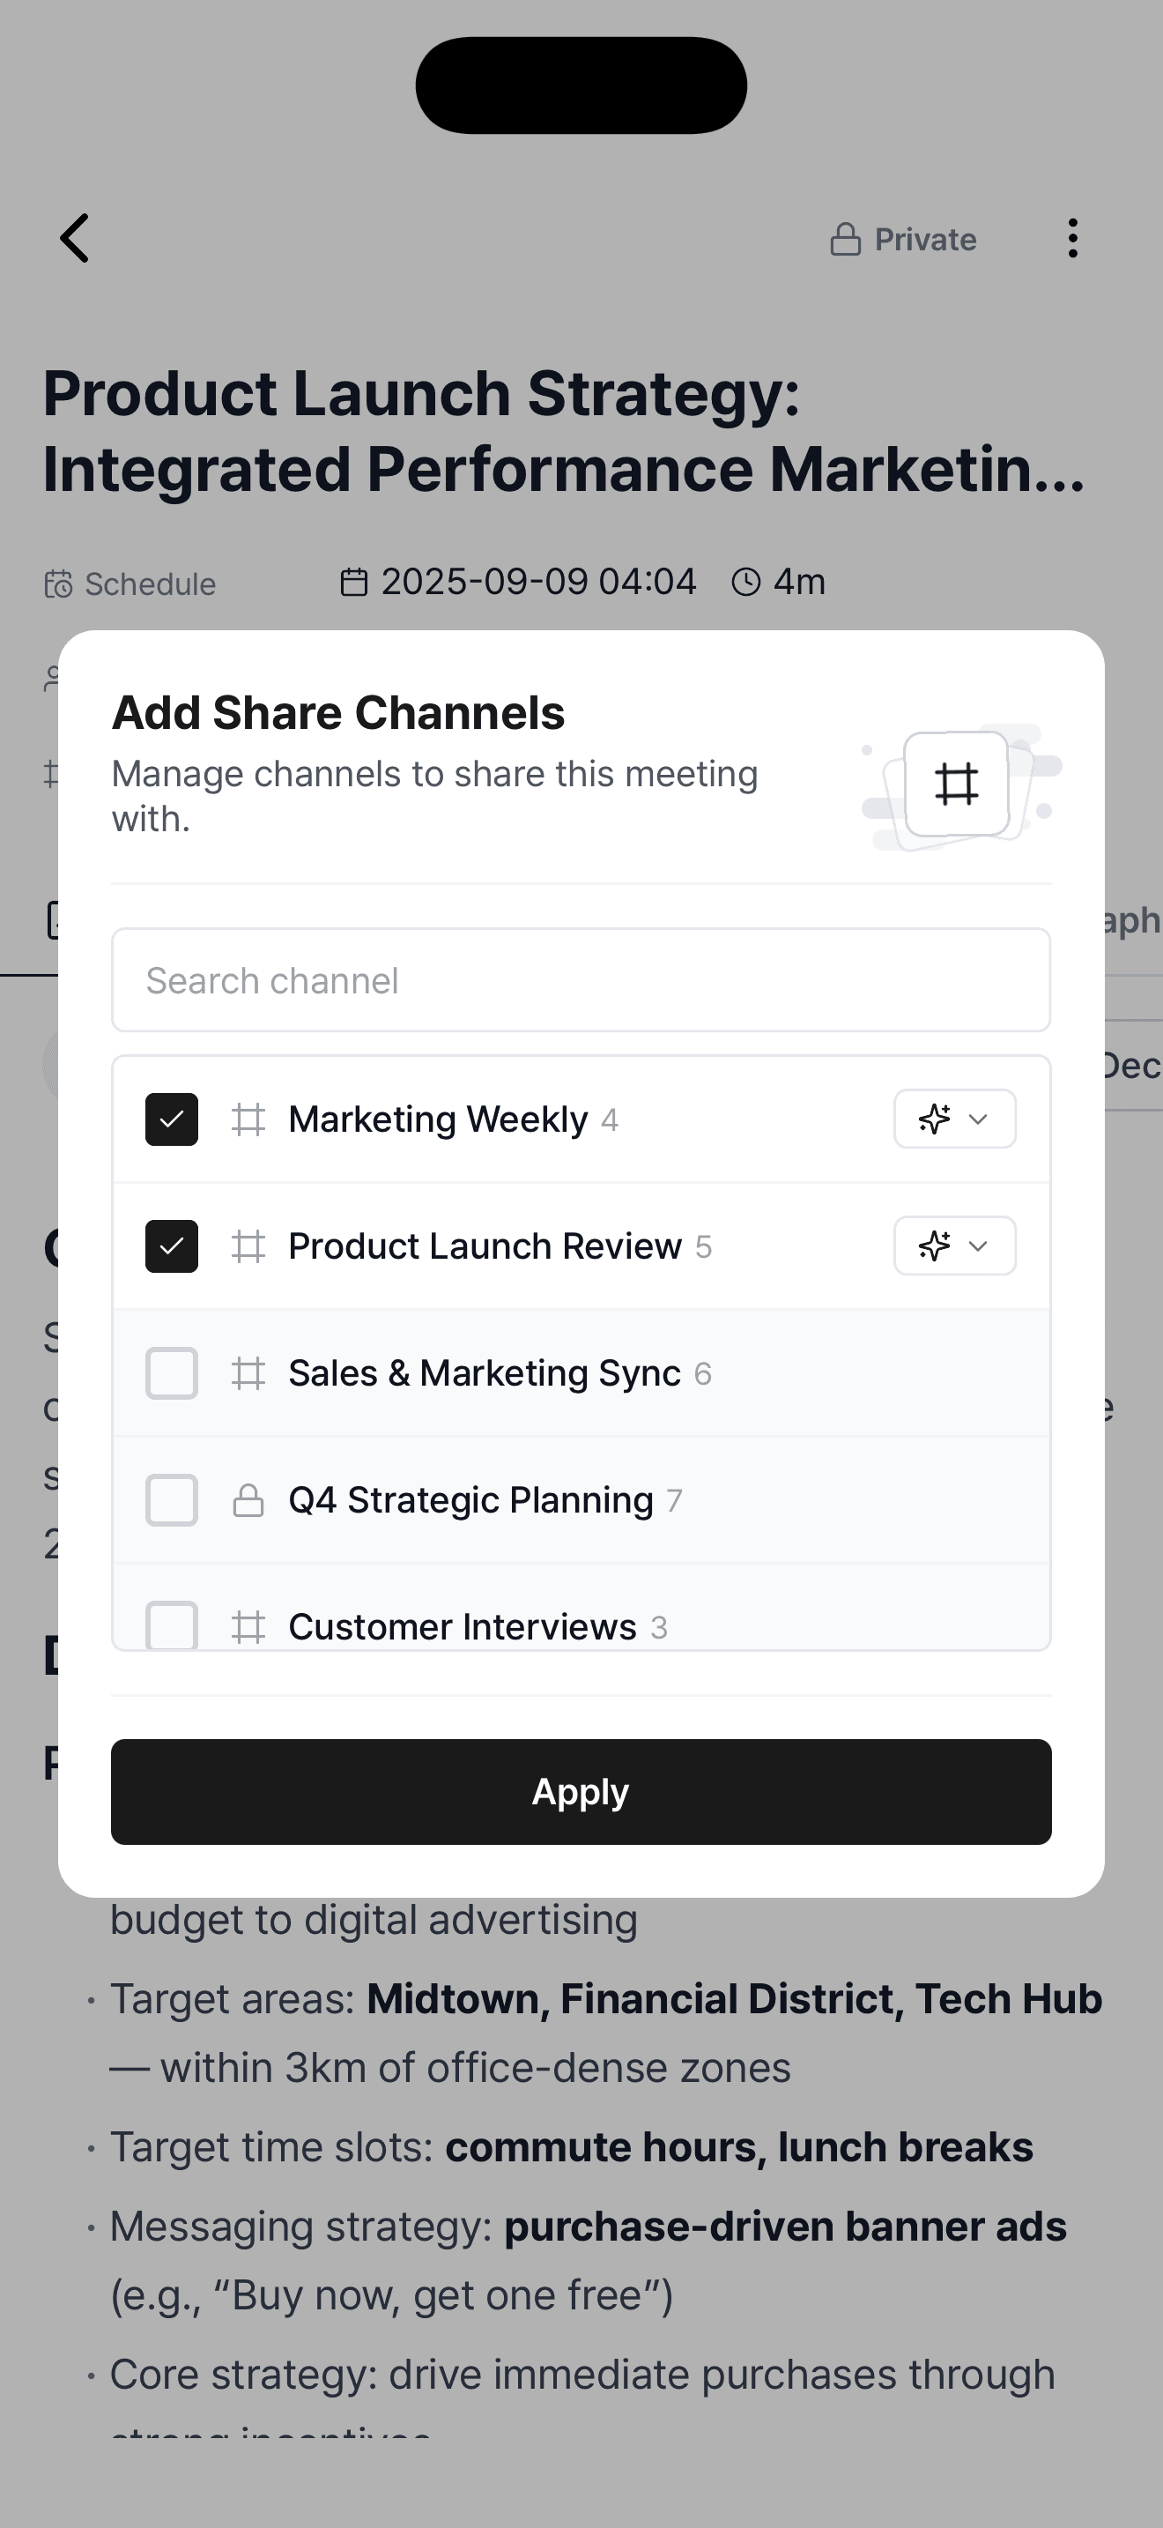The width and height of the screenshot is (1163, 2528).
Task: Open the three-dot more options menu
Action: tap(1073, 239)
